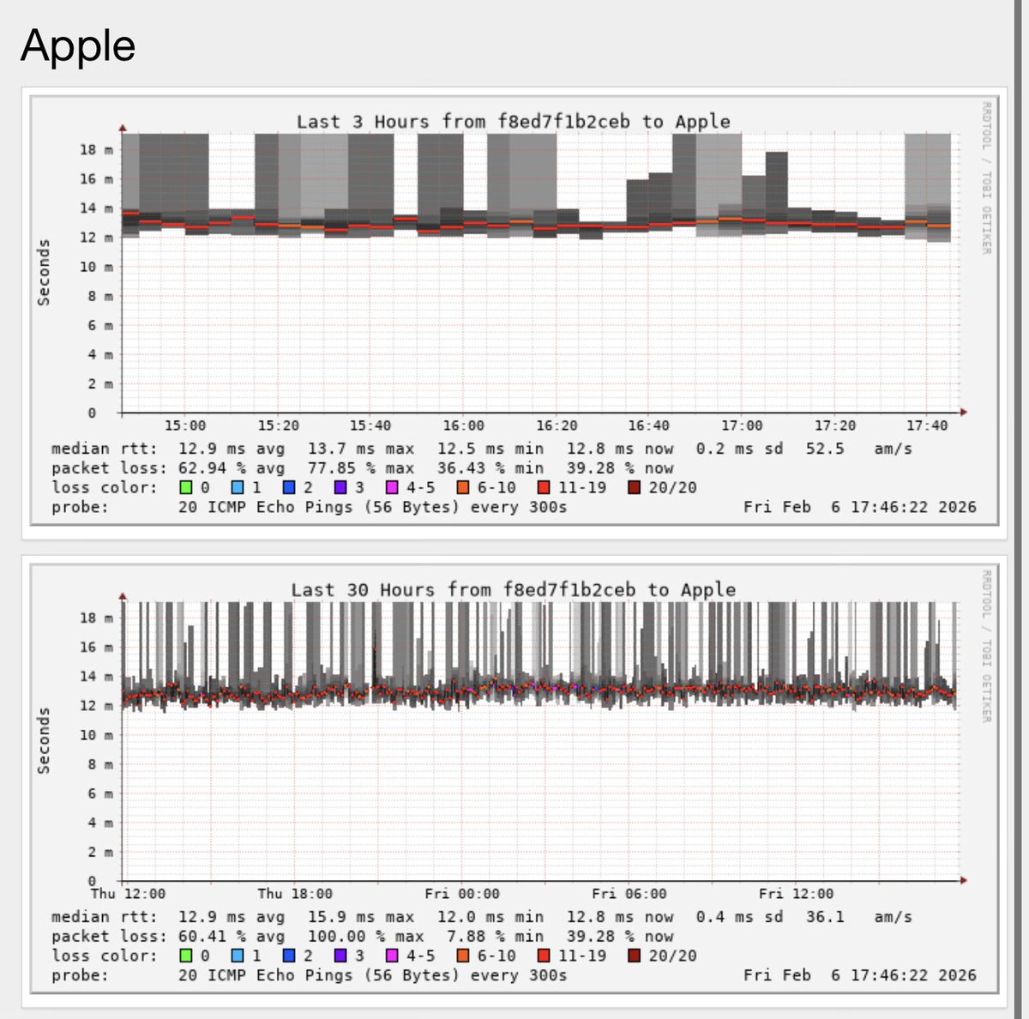Click dark red 20/20 loss swatch in 30 Hours graph
The width and height of the screenshot is (1029, 1019).
click(x=634, y=956)
